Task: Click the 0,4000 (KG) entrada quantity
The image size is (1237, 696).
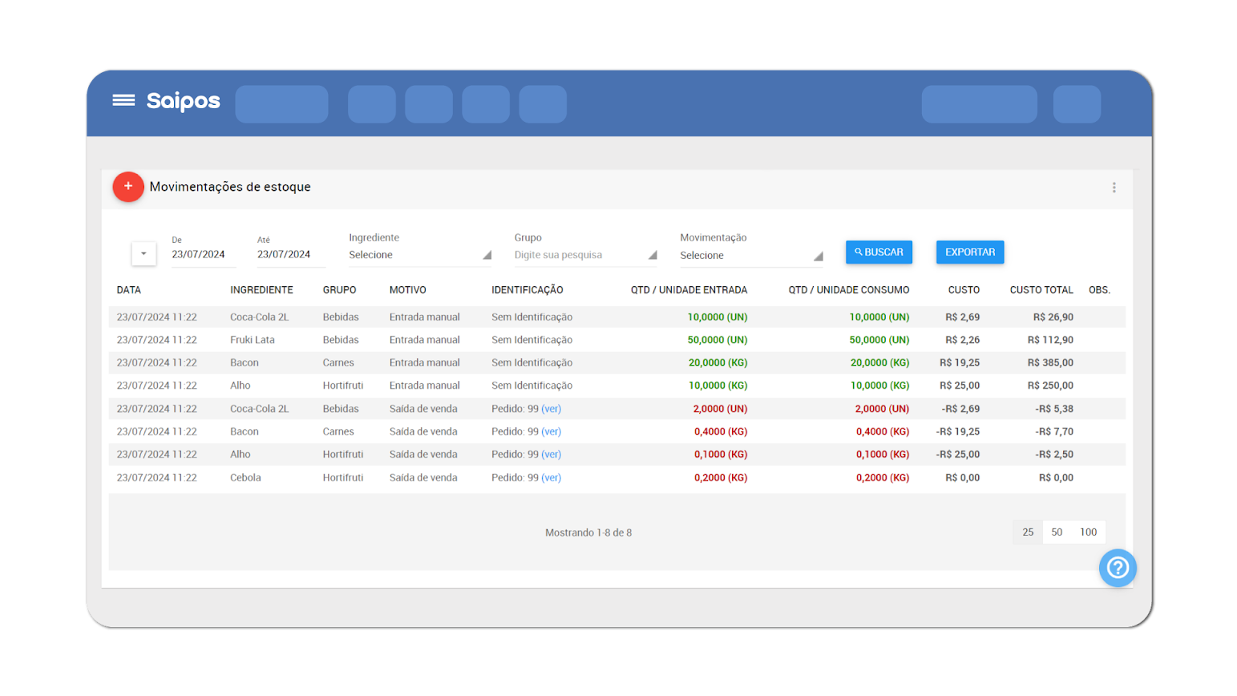Action: (x=721, y=431)
